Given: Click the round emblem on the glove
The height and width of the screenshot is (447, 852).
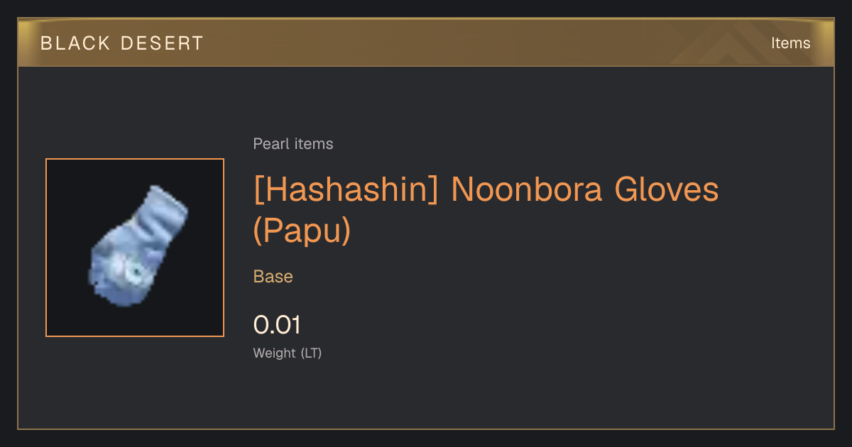Looking at the screenshot, I should (x=131, y=271).
